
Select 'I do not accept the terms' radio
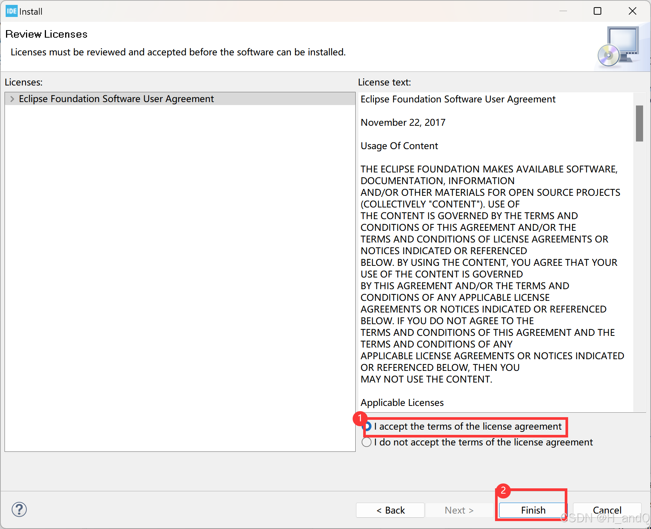click(x=367, y=442)
